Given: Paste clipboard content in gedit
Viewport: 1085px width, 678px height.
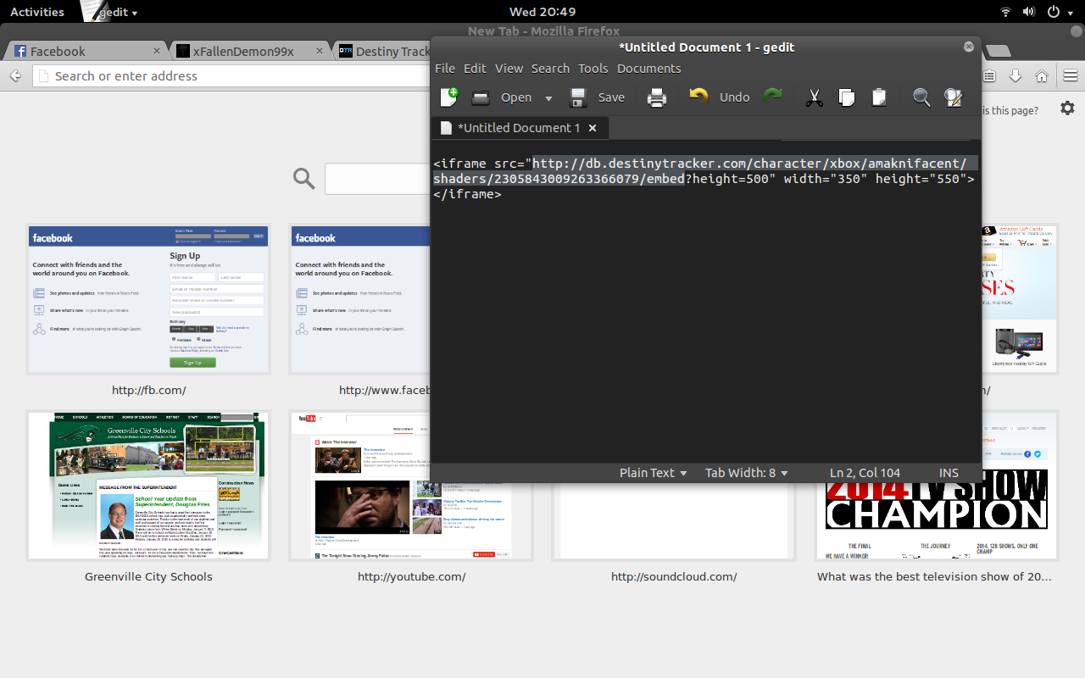Looking at the screenshot, I should point(879,97).
